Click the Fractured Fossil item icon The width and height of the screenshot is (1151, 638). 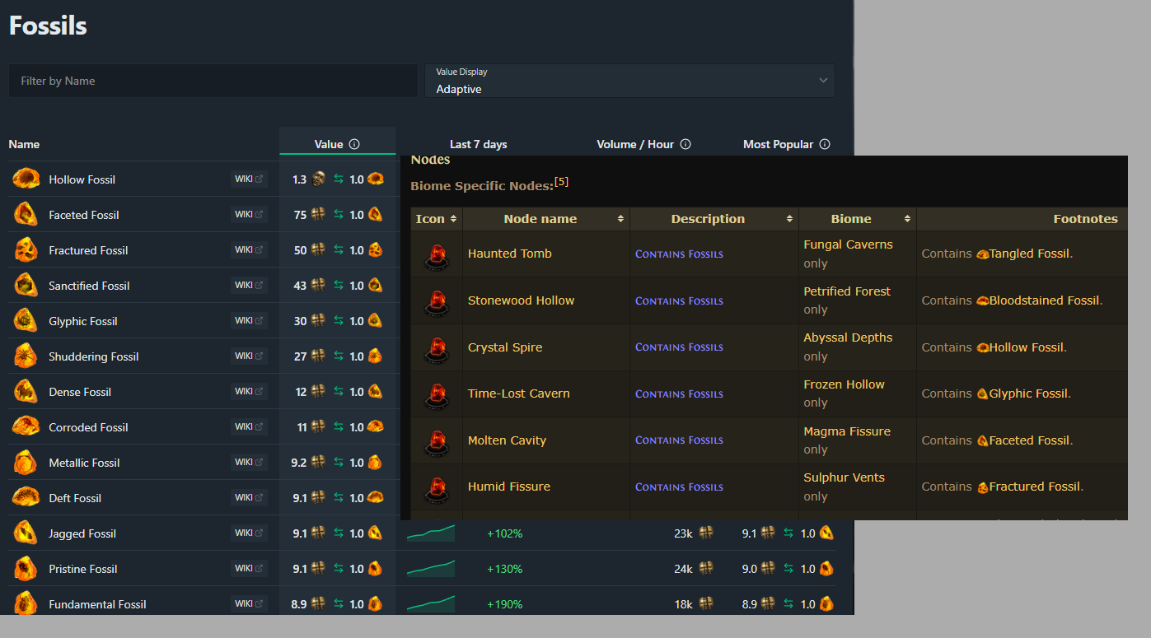(26, 249)
